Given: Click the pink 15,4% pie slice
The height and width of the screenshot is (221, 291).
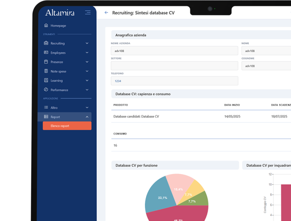Looking at the screenshot, I should coord(179,184).
